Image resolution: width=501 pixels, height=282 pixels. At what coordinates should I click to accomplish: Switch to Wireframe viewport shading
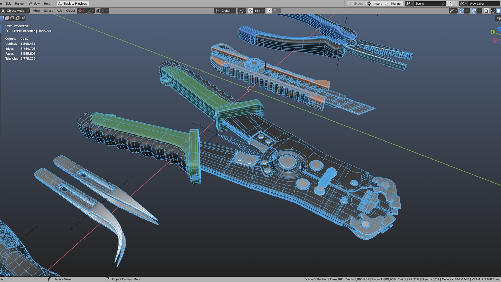[493, 11]
